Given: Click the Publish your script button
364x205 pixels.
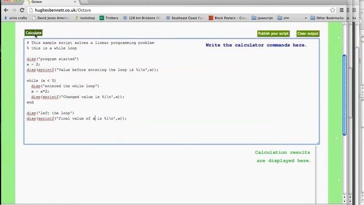Looking at the screenshot, I should click(273, 34).
